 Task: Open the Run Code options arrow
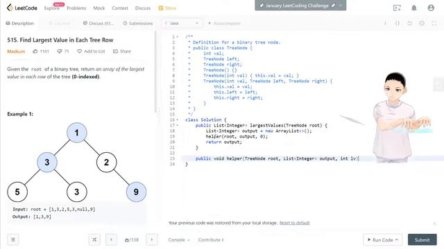click(397, 240)
